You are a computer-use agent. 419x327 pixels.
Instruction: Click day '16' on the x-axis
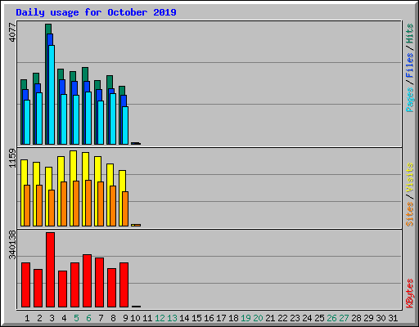click(209, 318)
